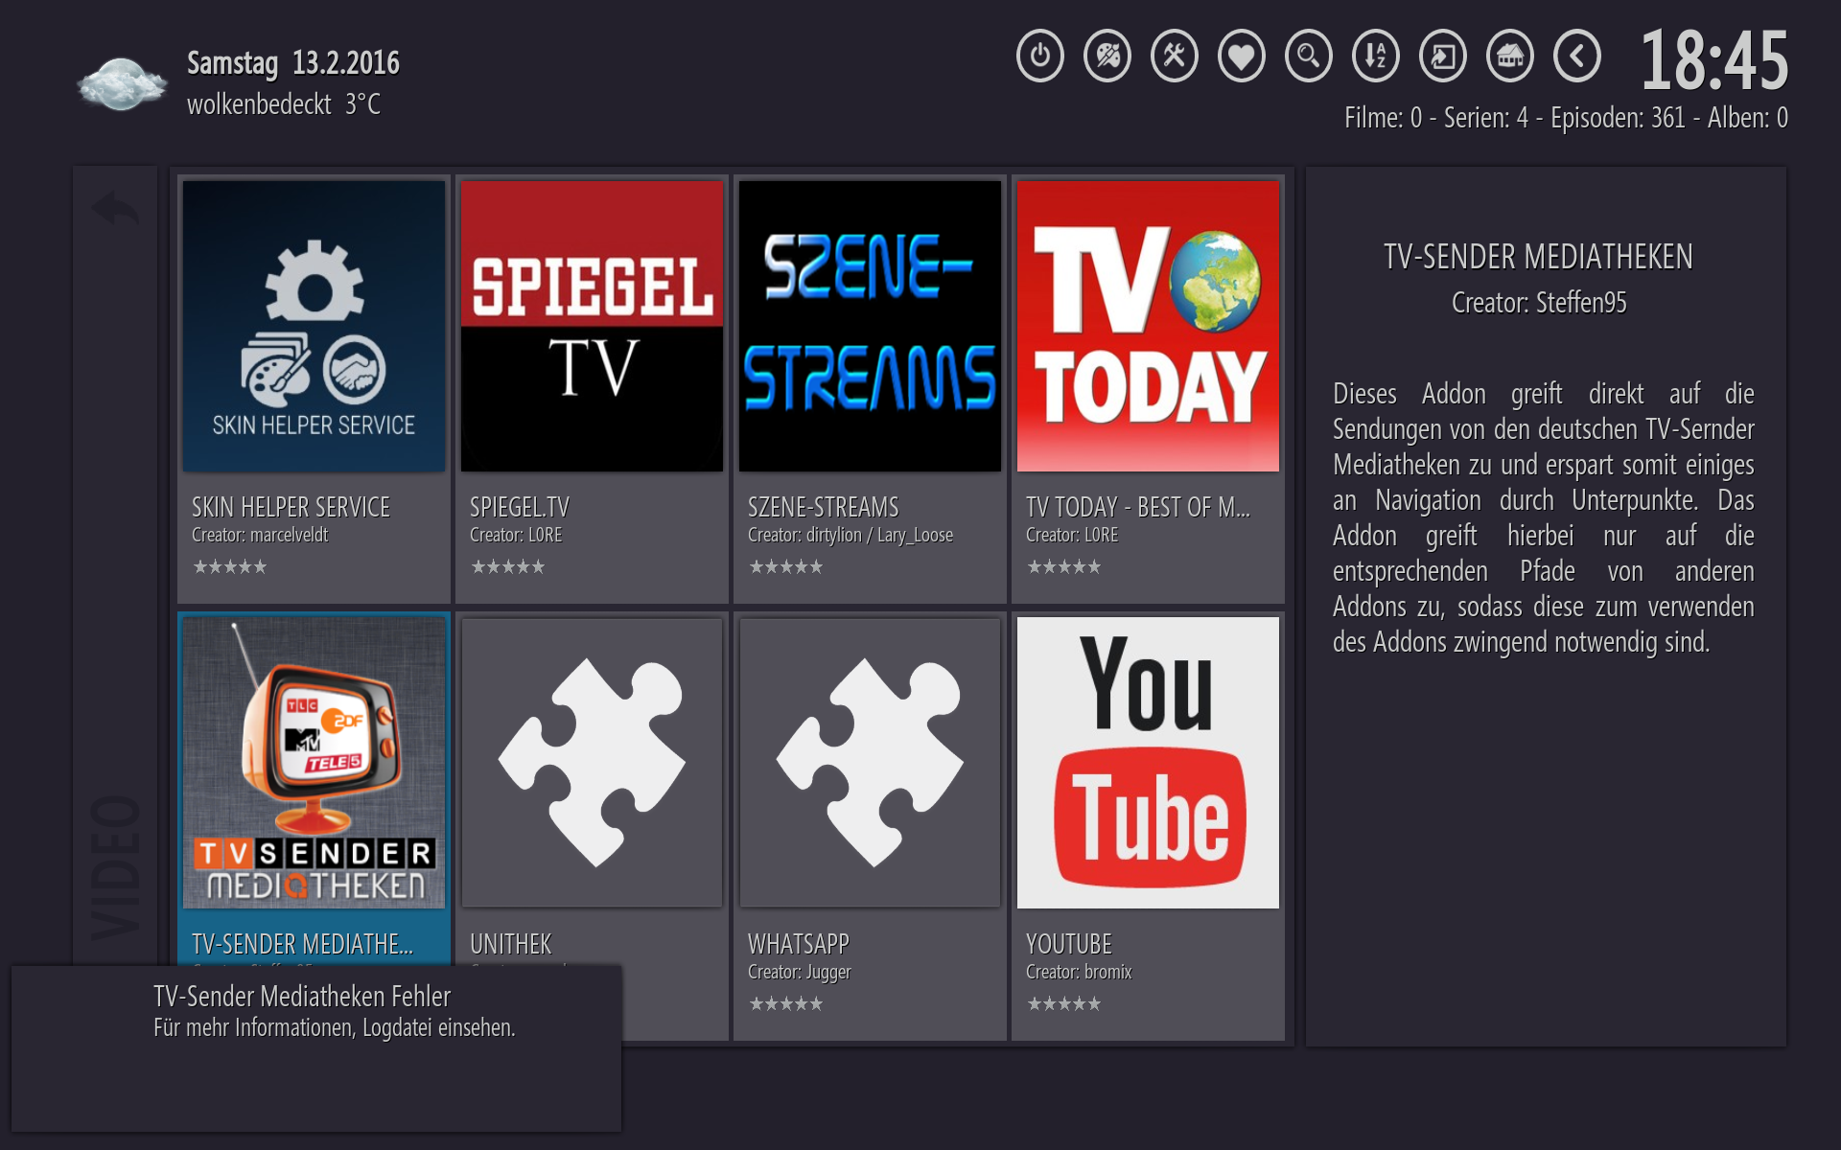
Task: Open favourites heart icon
Action: (1242, 57)
